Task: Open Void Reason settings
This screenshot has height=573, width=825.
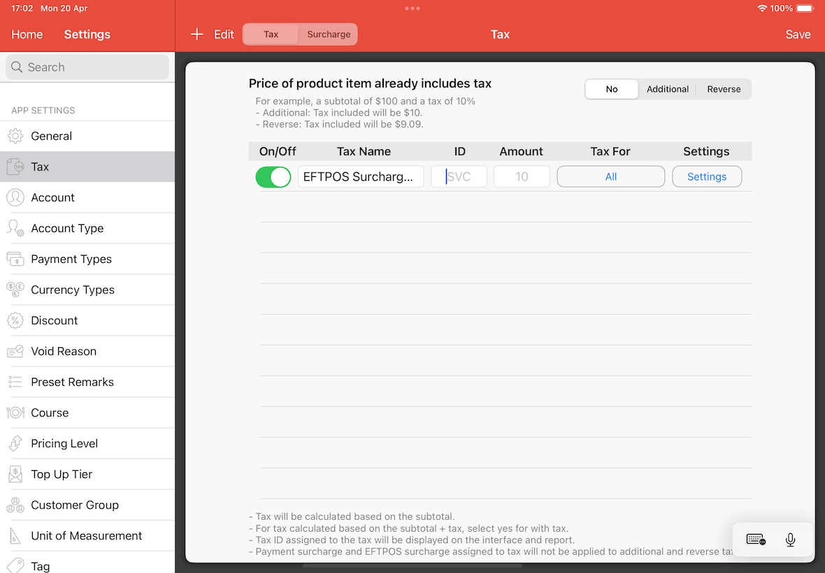Action: click(x=87, y=351)
